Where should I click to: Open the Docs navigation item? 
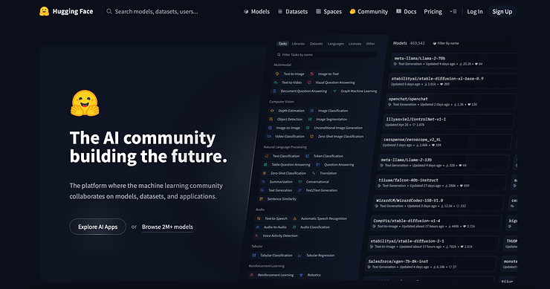[x=407, y=12]
